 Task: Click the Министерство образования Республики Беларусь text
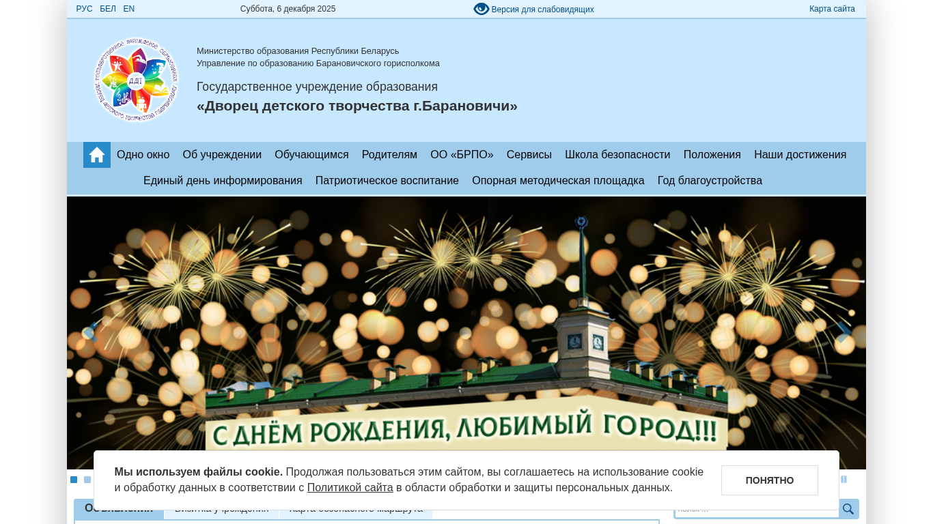298,51
